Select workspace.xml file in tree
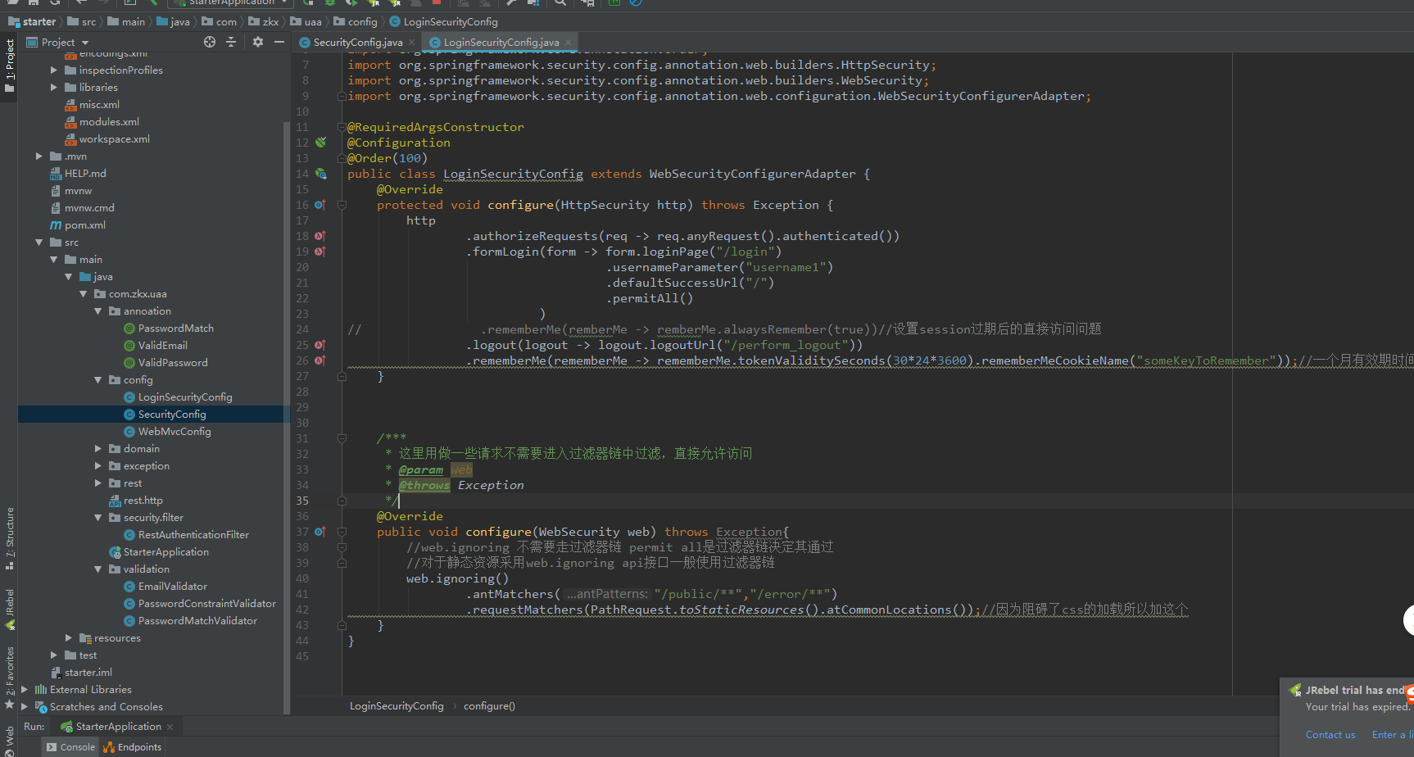This screenshot has width=1414, height=757. pos(114,139)
